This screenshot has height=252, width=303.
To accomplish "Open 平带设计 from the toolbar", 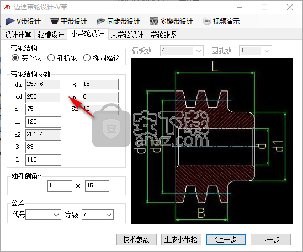I will 68,22.
